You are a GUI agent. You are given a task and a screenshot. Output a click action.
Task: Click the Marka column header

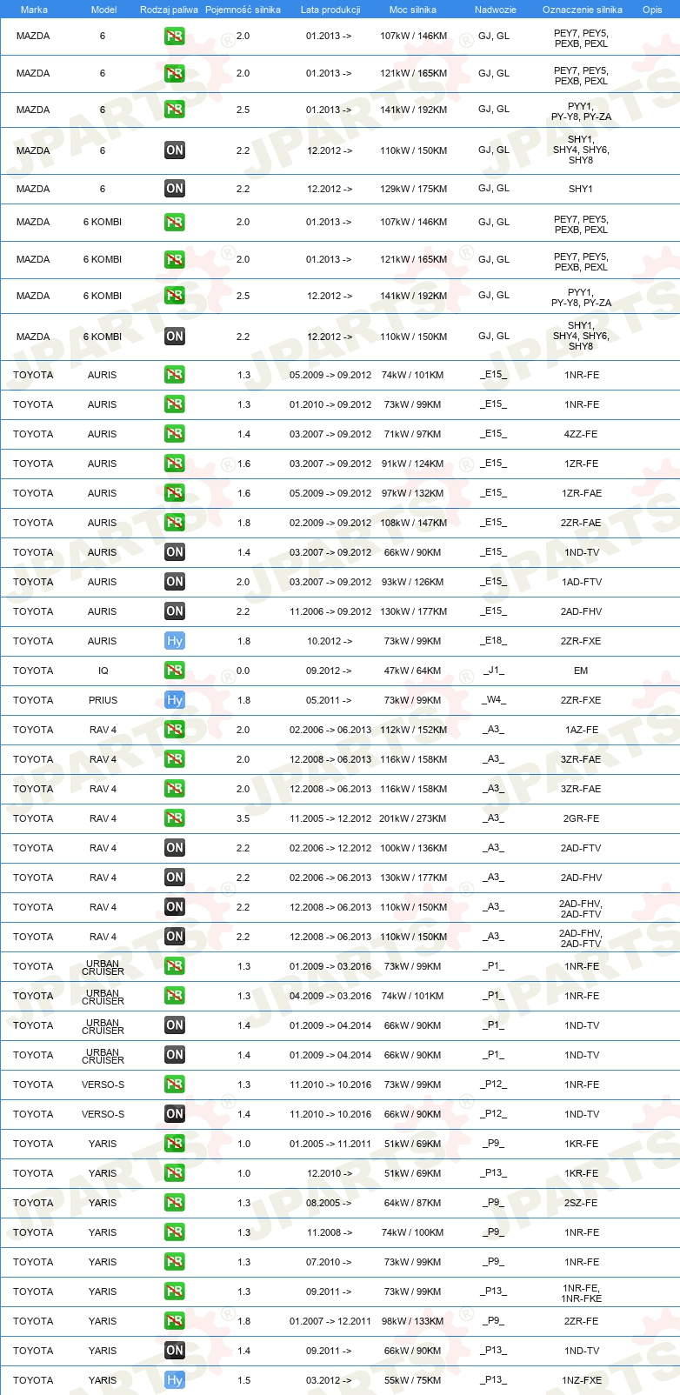[34, 10]
